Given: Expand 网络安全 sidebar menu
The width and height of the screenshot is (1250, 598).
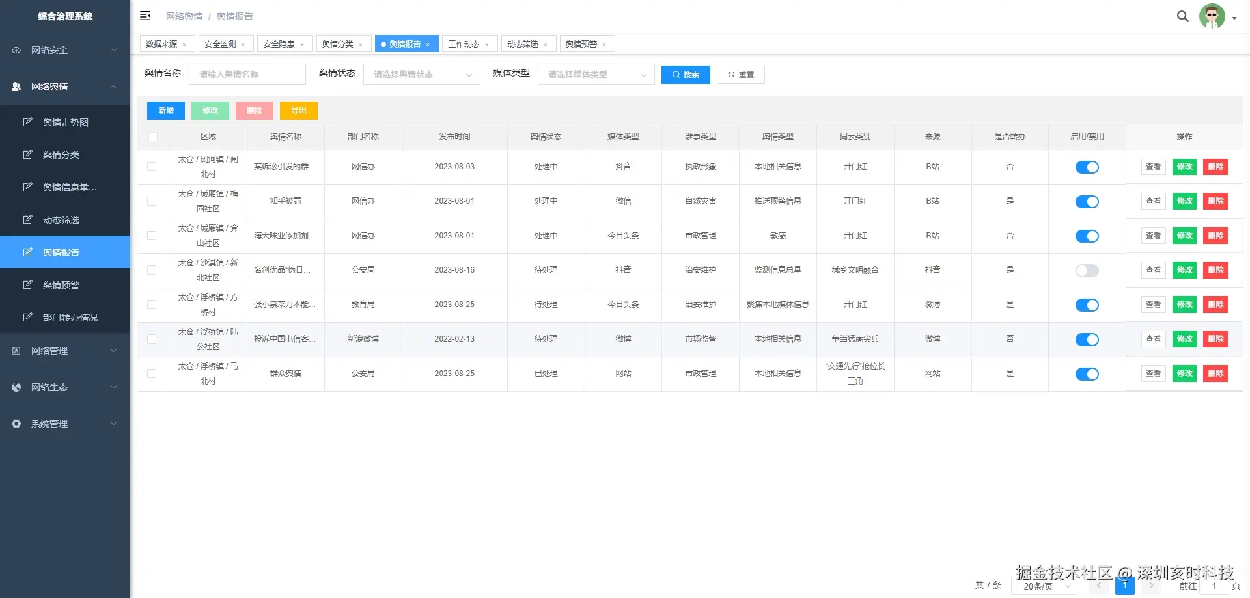Looking at the screenshot, I should (x=113, y=50).
